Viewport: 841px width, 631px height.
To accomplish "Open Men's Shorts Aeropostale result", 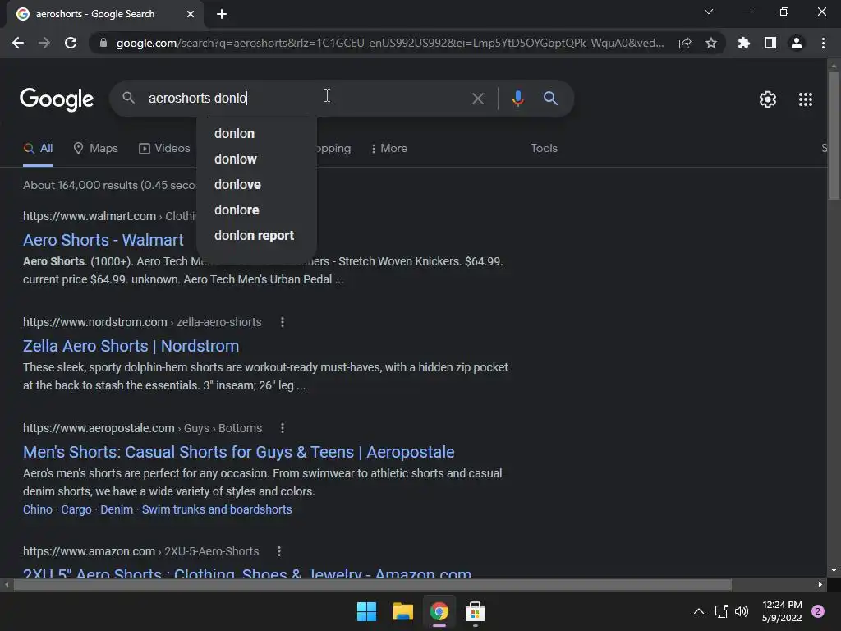I will [239, 453].
